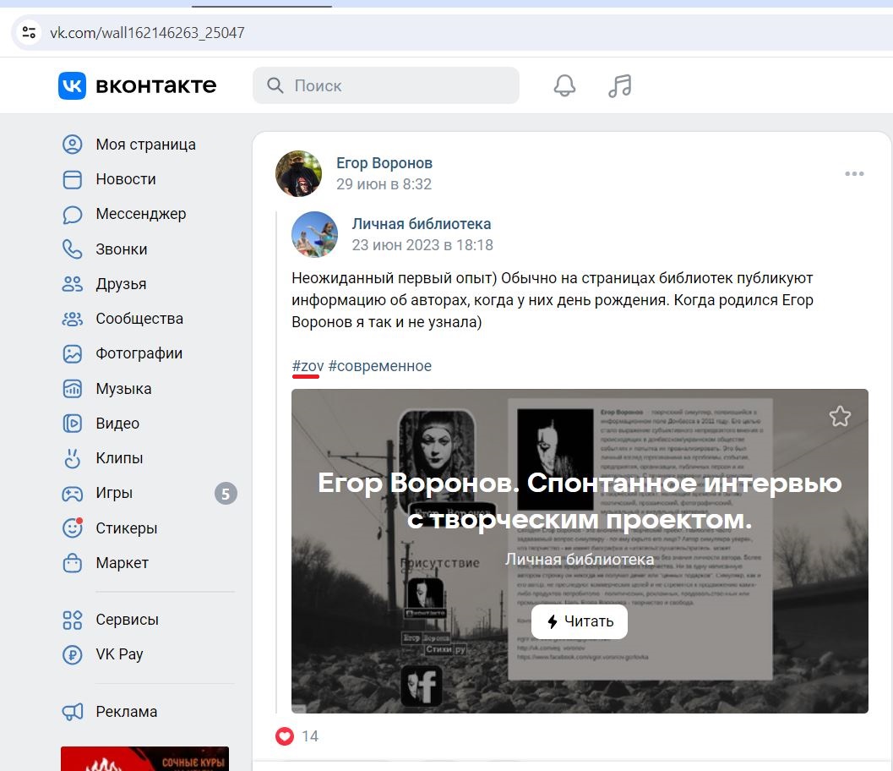Click Егор Воронов avatar thumbnail

click(298, 174)
